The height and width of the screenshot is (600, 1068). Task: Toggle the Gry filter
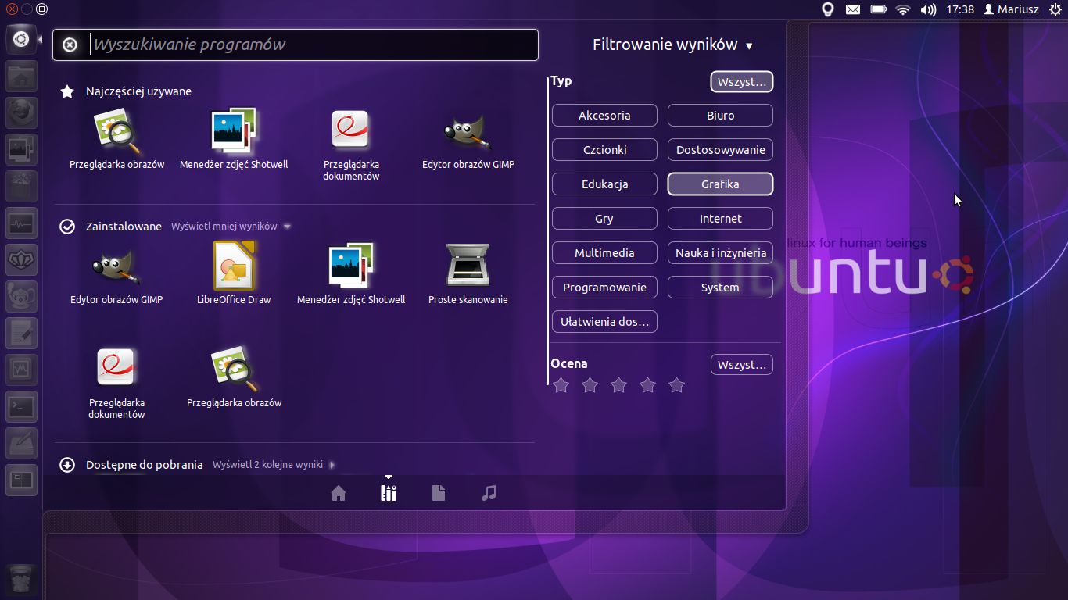click(604, 219)
